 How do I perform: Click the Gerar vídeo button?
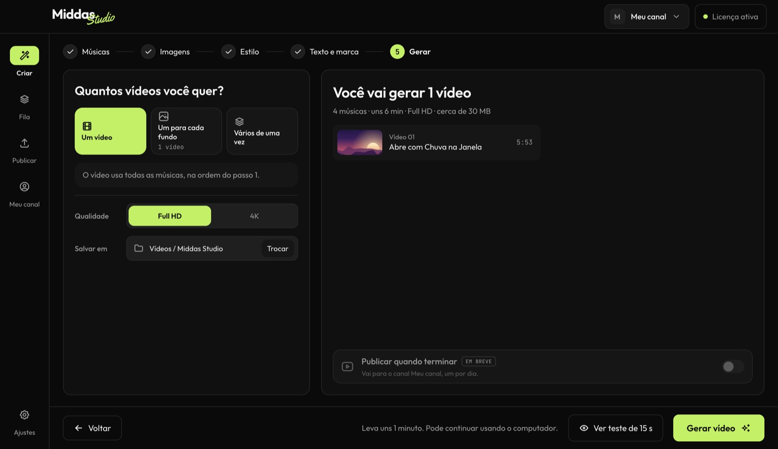(x=719, y=428)
